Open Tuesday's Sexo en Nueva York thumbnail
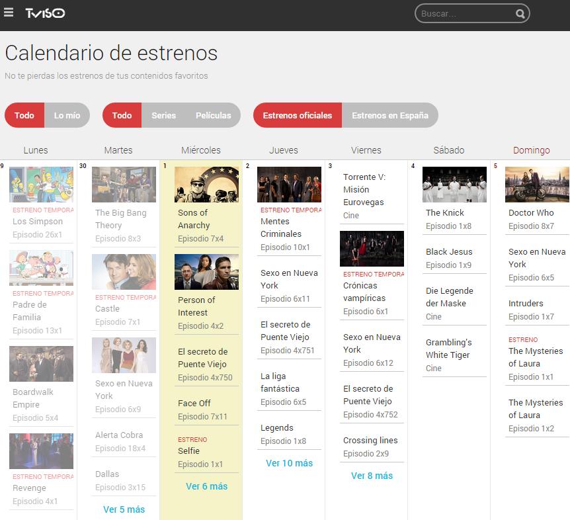 coord(124,355)
